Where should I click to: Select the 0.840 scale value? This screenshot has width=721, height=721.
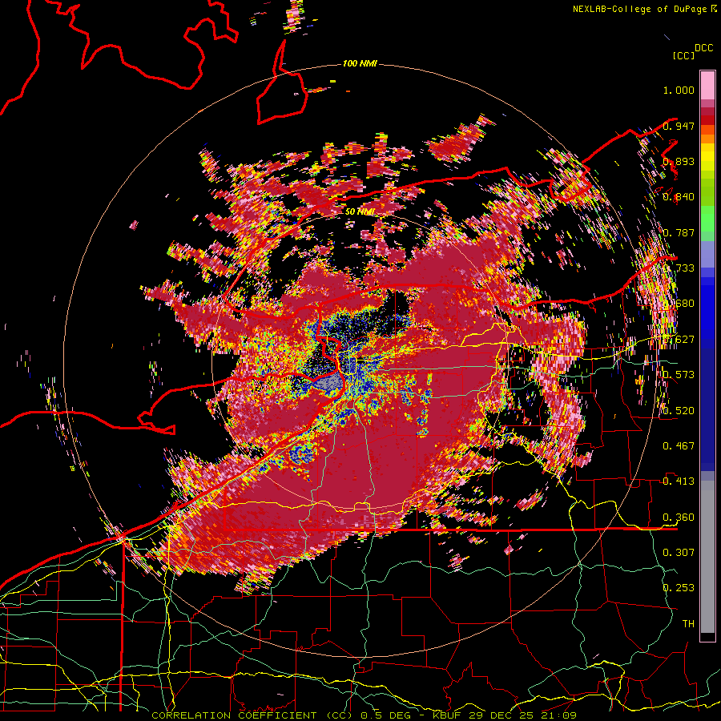[679, 197]
